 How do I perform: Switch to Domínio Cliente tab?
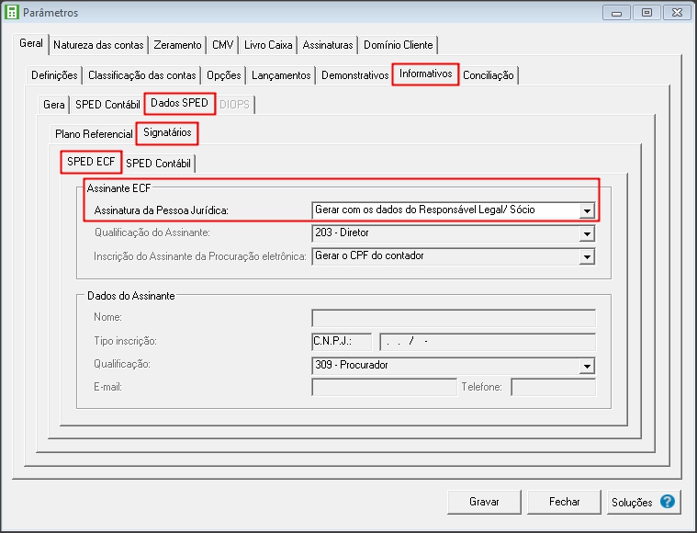[x=398, y=45]
